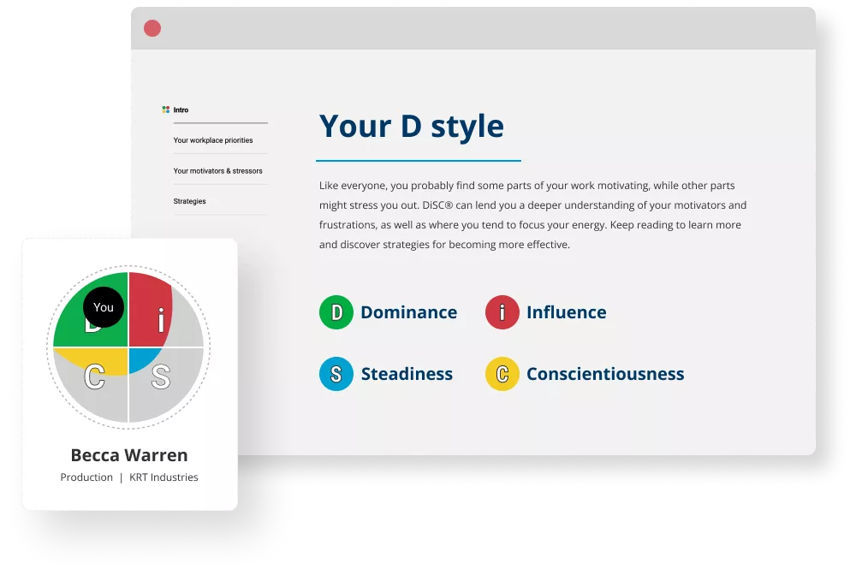
Task: Click the black You marker
Action: [104, 307]
